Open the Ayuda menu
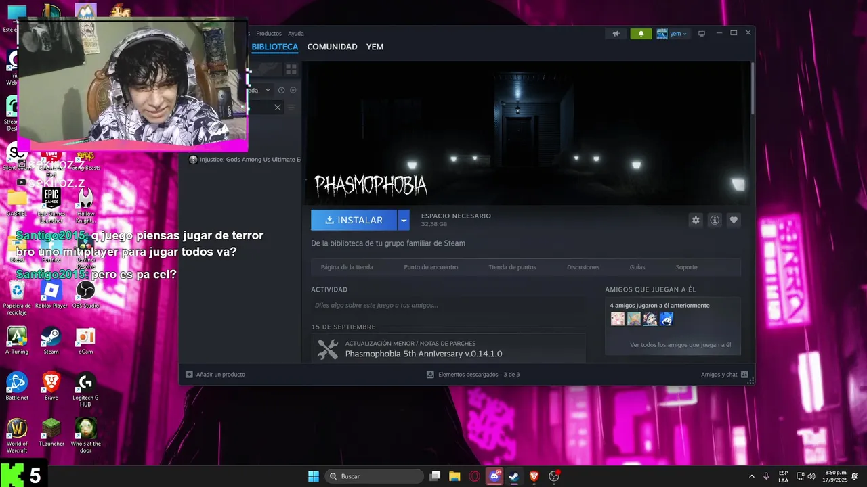 (x=296, y=33)
